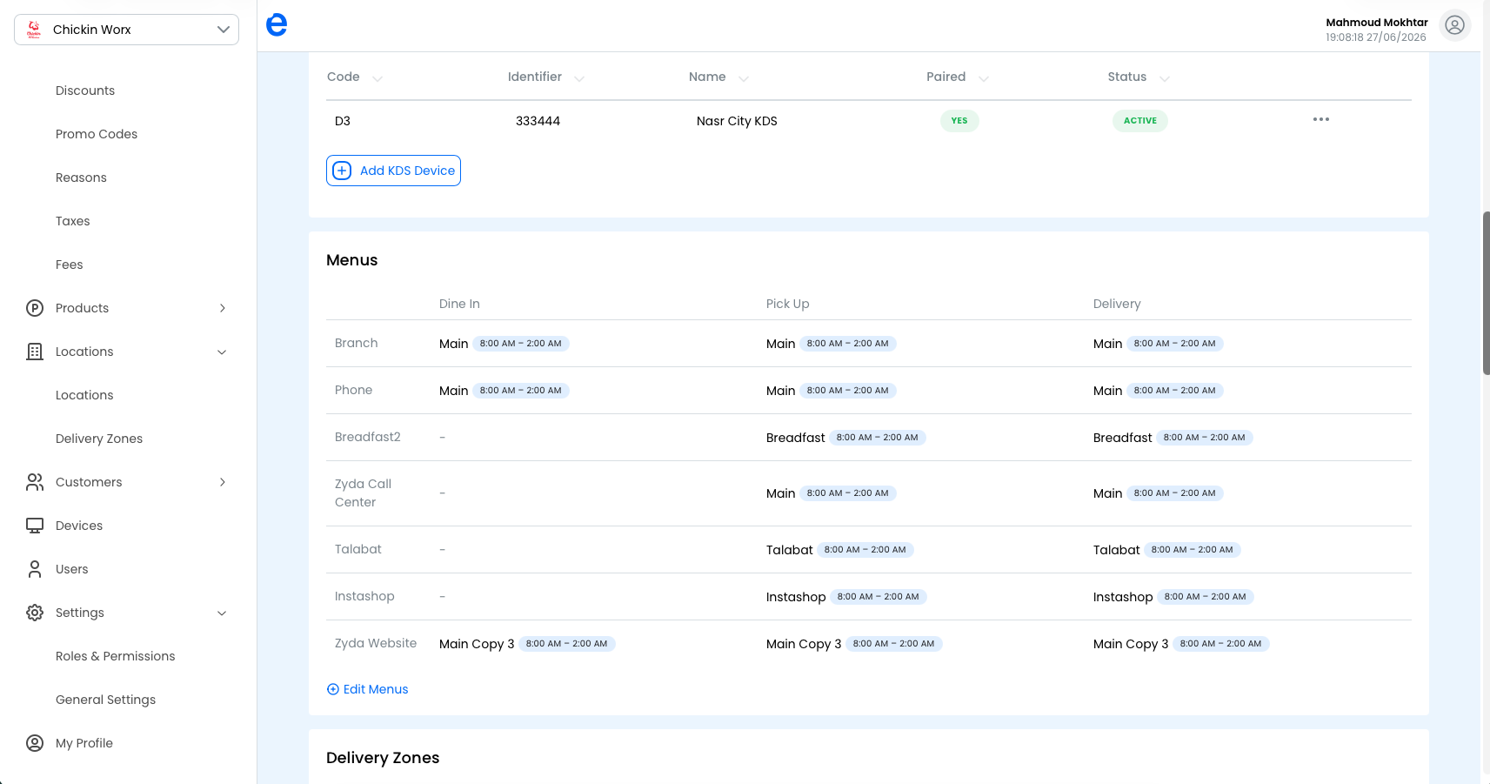Click the Products icon in sidebar

click(35, 308)
